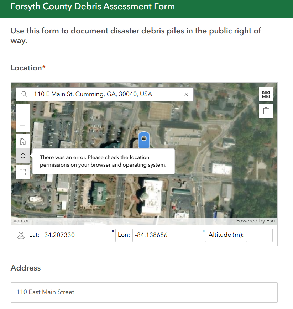293x309 pixels.
Task: Click the Forsyth County Debris Assessment Form header
Action: click(x=93, y=6)
